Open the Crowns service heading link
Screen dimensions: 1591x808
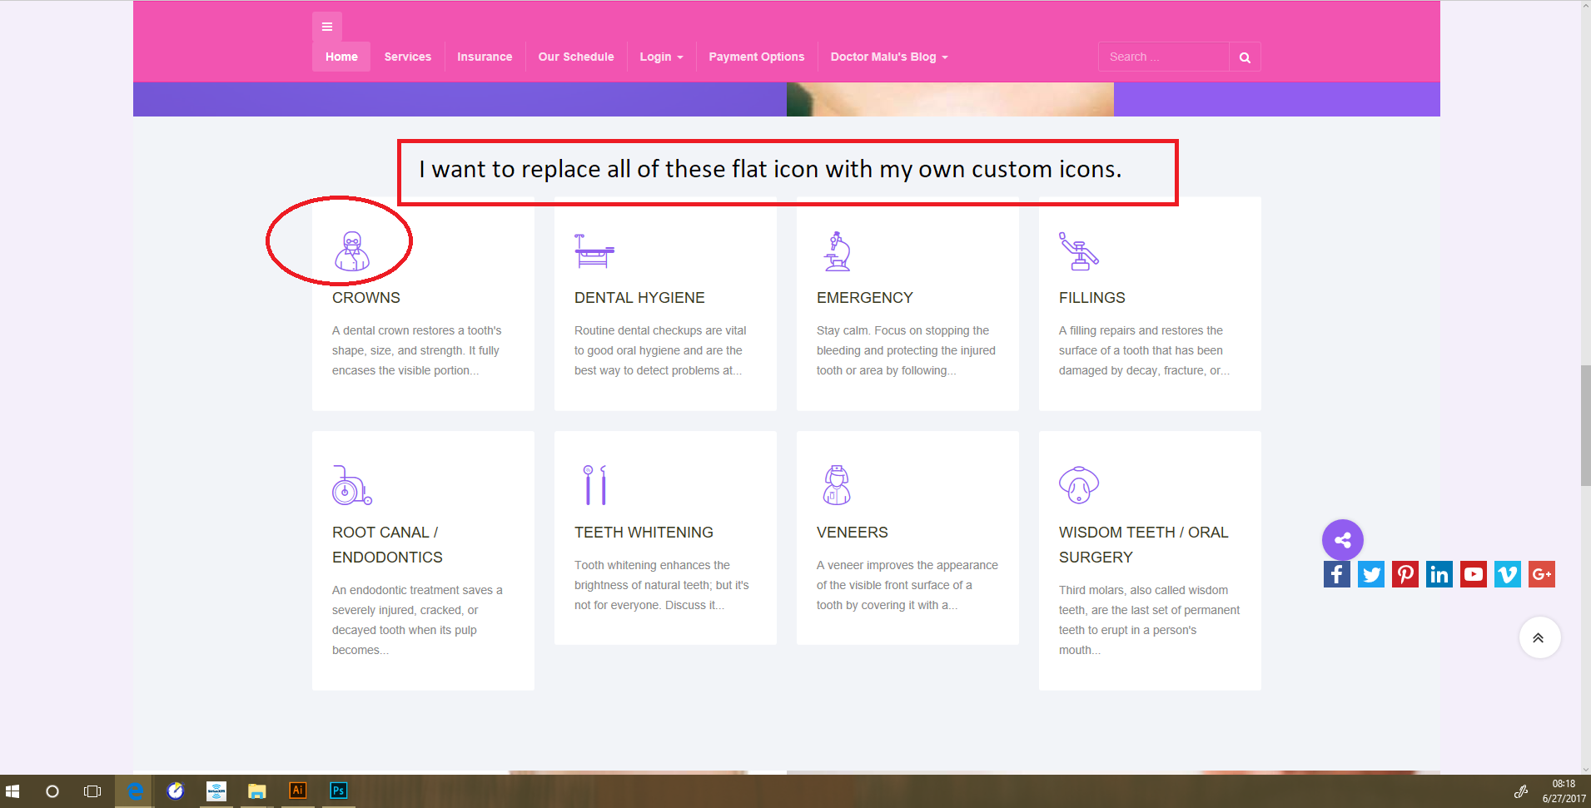(x=366, y=298)
